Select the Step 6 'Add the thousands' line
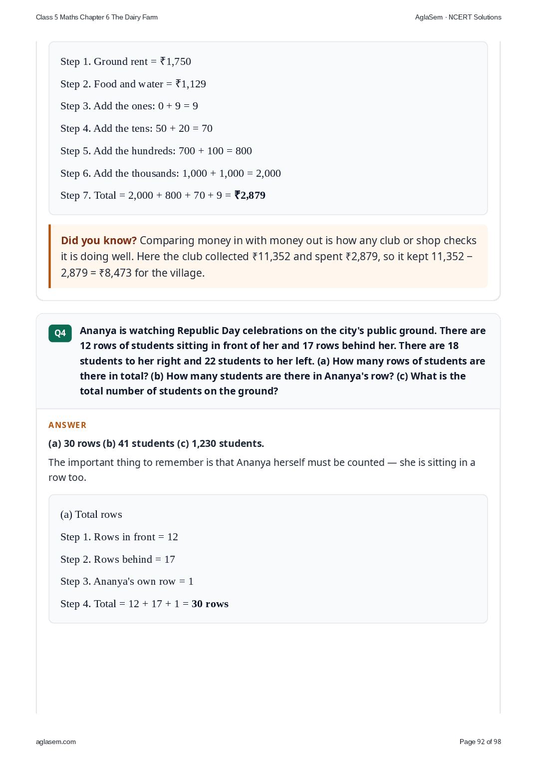 (x=171, y=173)
